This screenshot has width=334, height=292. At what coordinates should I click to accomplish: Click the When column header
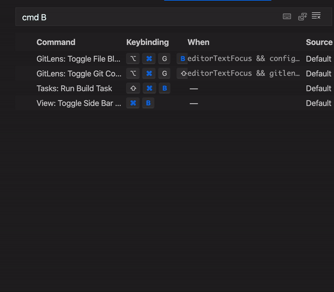pos(198,42)
